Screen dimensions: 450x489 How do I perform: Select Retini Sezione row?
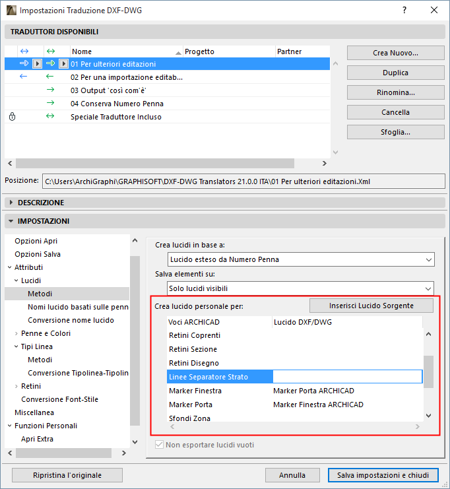coord(295,349)
